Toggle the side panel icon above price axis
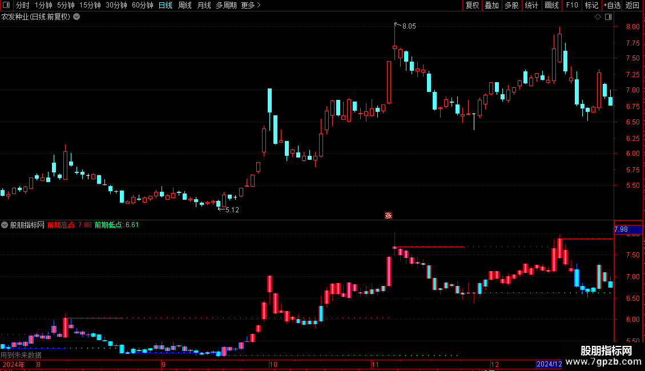This screenshot has height=371, width=645. point(608,17)
